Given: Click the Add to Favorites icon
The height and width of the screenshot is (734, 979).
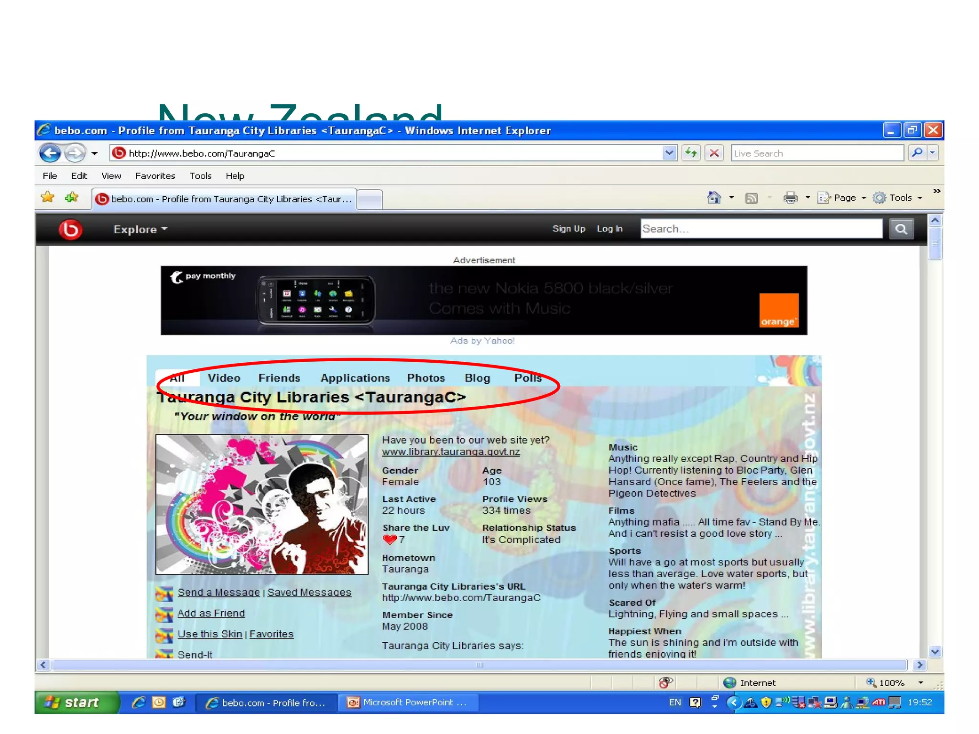Looking at the screenshot, I should coord(72,197).
